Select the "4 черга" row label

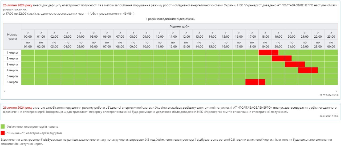(x=12, y=70)
